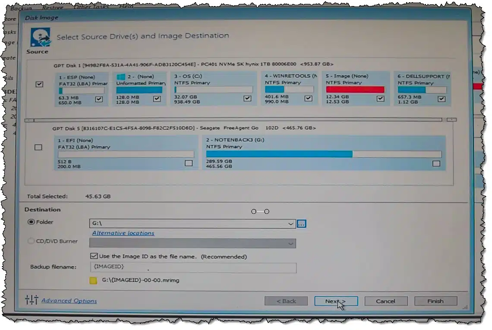
Task: Click the empty EFI partition usage bar
Action: pos(126,154)
